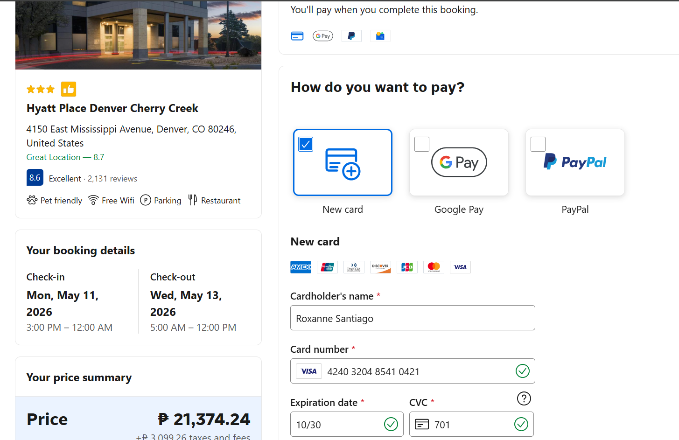Click the American Express card logo
The width and height of the screenshot is (679, 440).
pos(301,267)
